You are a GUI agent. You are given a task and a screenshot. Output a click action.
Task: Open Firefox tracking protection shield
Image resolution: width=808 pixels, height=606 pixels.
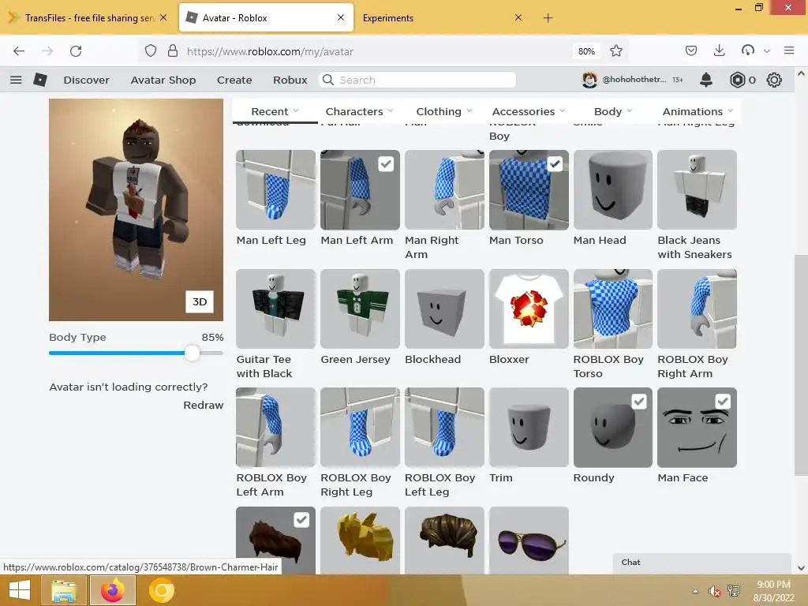(151, 51)
